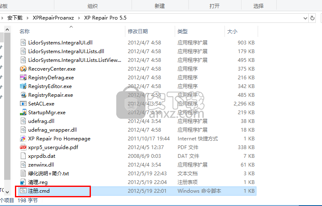Click the navigation pane scroll up arrow
This screenshot has width=322, height=206.
[x=7, y=29]
